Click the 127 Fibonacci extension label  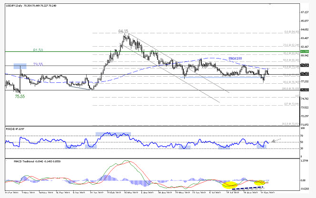point(292,104)
